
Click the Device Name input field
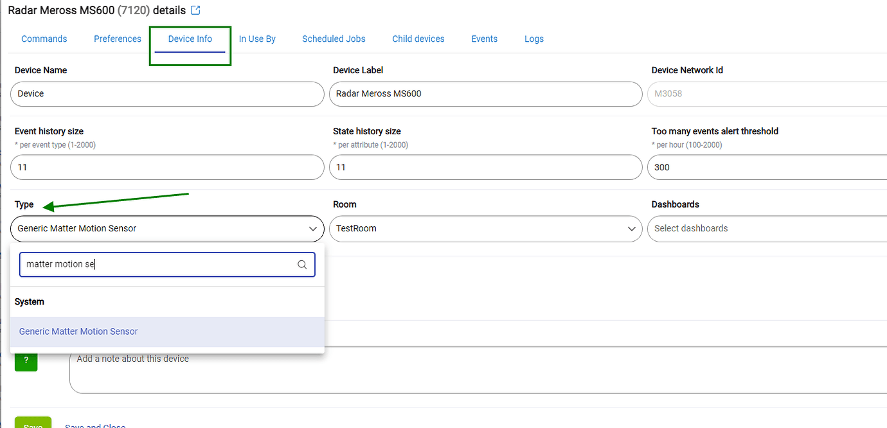[x=167, y=94]
